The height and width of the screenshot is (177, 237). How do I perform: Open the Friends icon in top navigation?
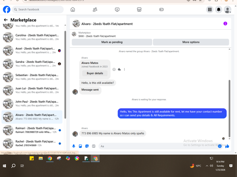(x=95, y=9)
